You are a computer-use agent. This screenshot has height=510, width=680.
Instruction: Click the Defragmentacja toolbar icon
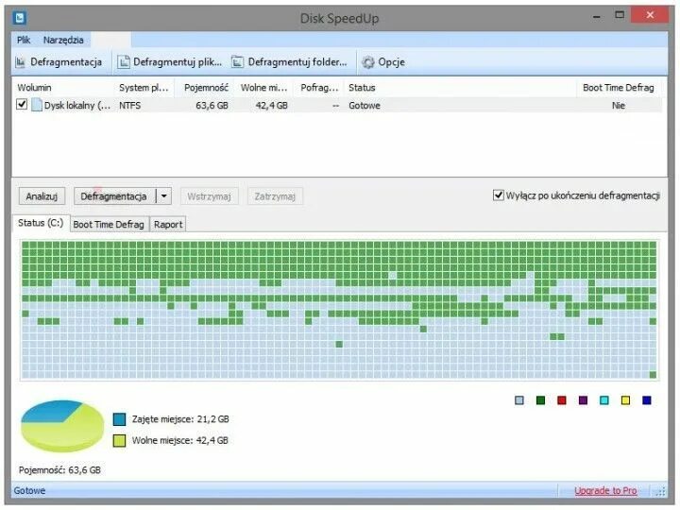click(21, 62)
